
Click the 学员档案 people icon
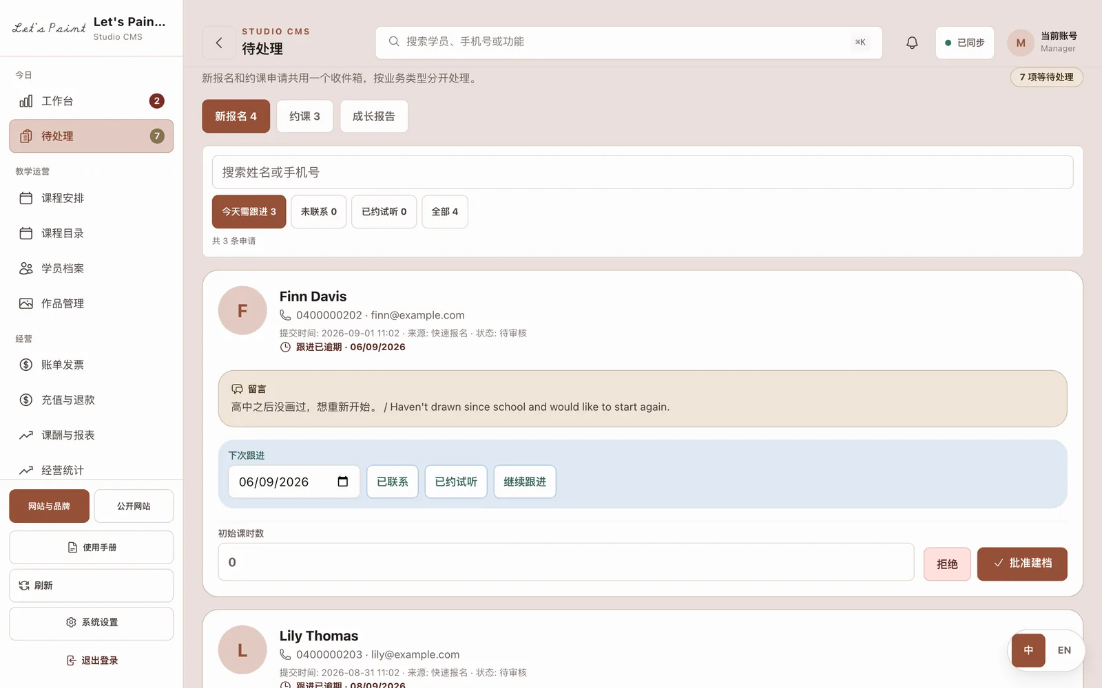point(26,268)
